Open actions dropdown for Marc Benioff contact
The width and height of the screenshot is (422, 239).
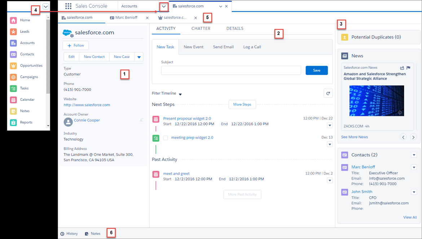coord(414,167)
